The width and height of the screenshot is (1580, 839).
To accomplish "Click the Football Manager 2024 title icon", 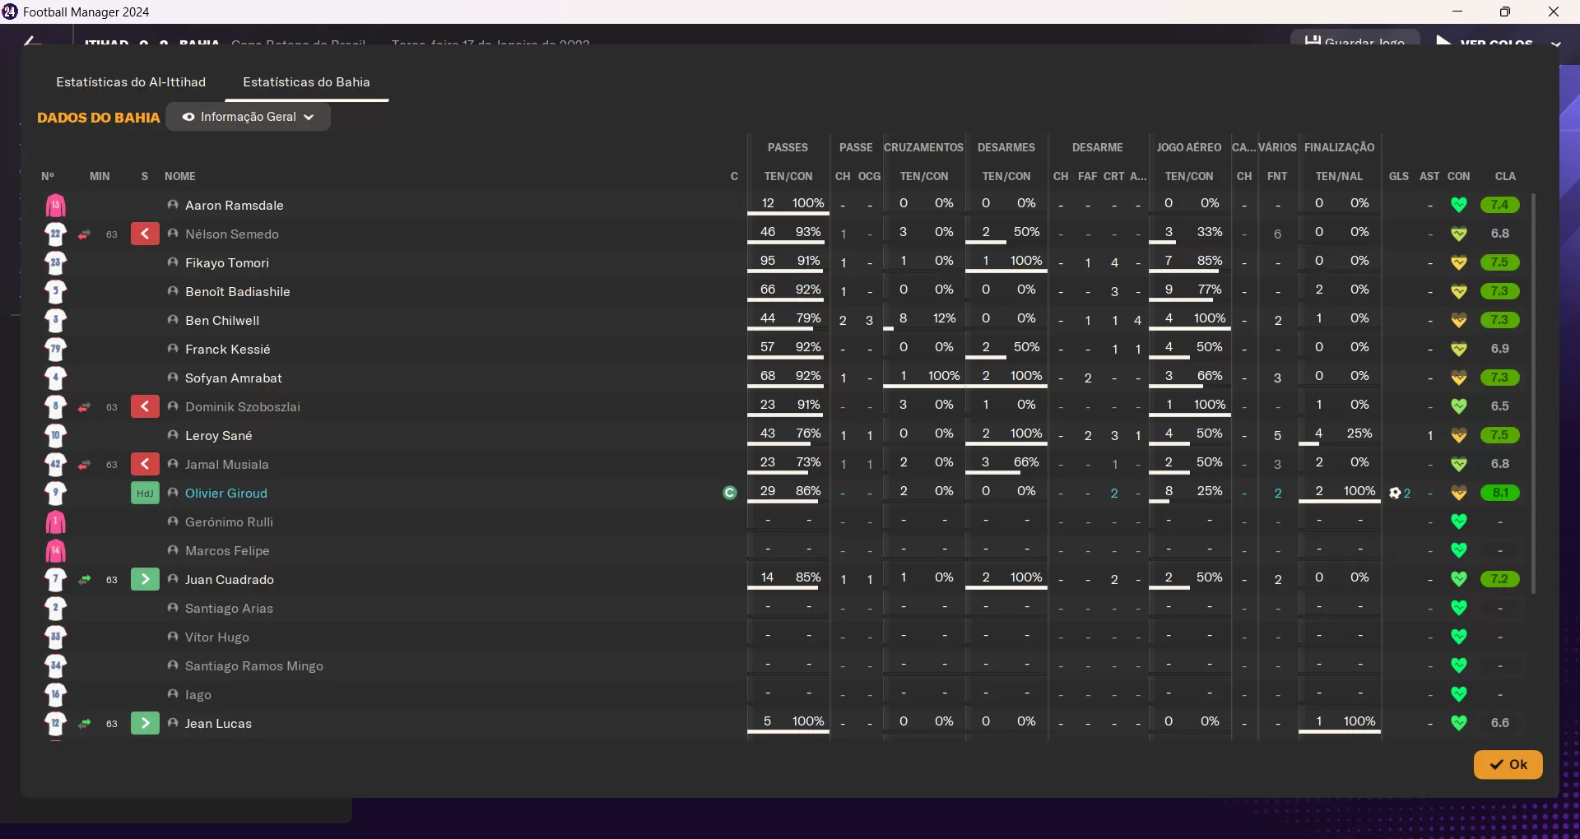I will click(x=10, y=12).
